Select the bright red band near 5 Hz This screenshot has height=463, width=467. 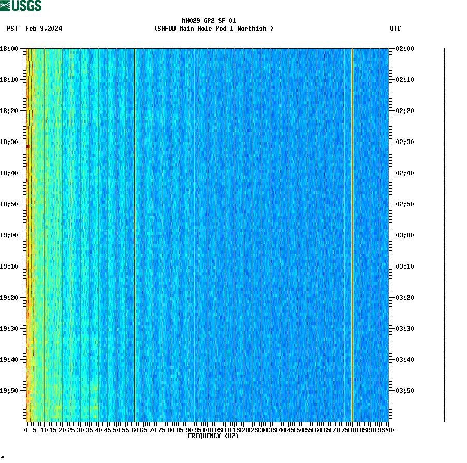31,233
